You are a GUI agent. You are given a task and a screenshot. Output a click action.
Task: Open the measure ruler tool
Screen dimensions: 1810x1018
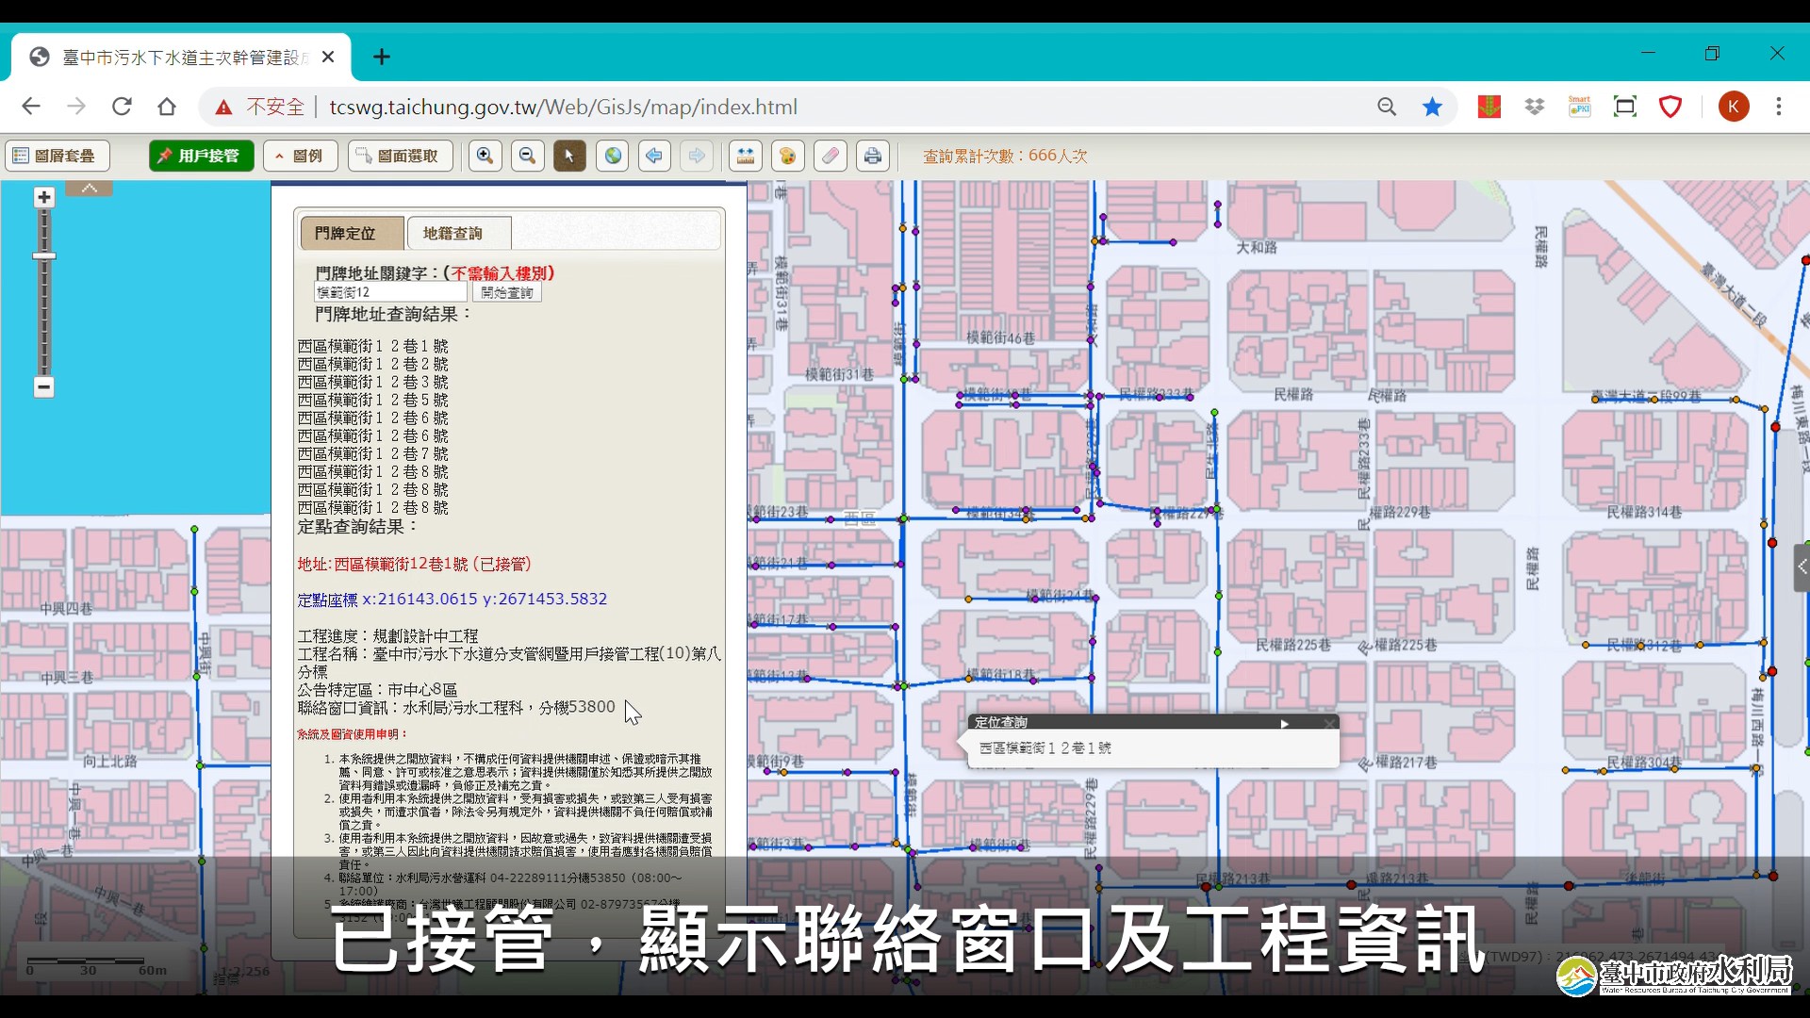746,156
